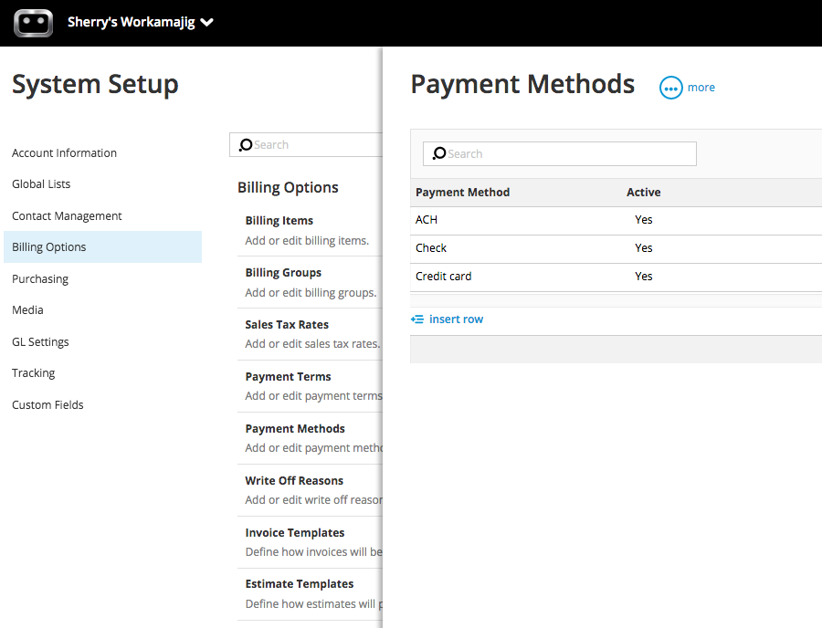The height and width of the screenshot is (628, 822).
Task: Go to GL Settings in the sidebar
Action: point(40,341)
